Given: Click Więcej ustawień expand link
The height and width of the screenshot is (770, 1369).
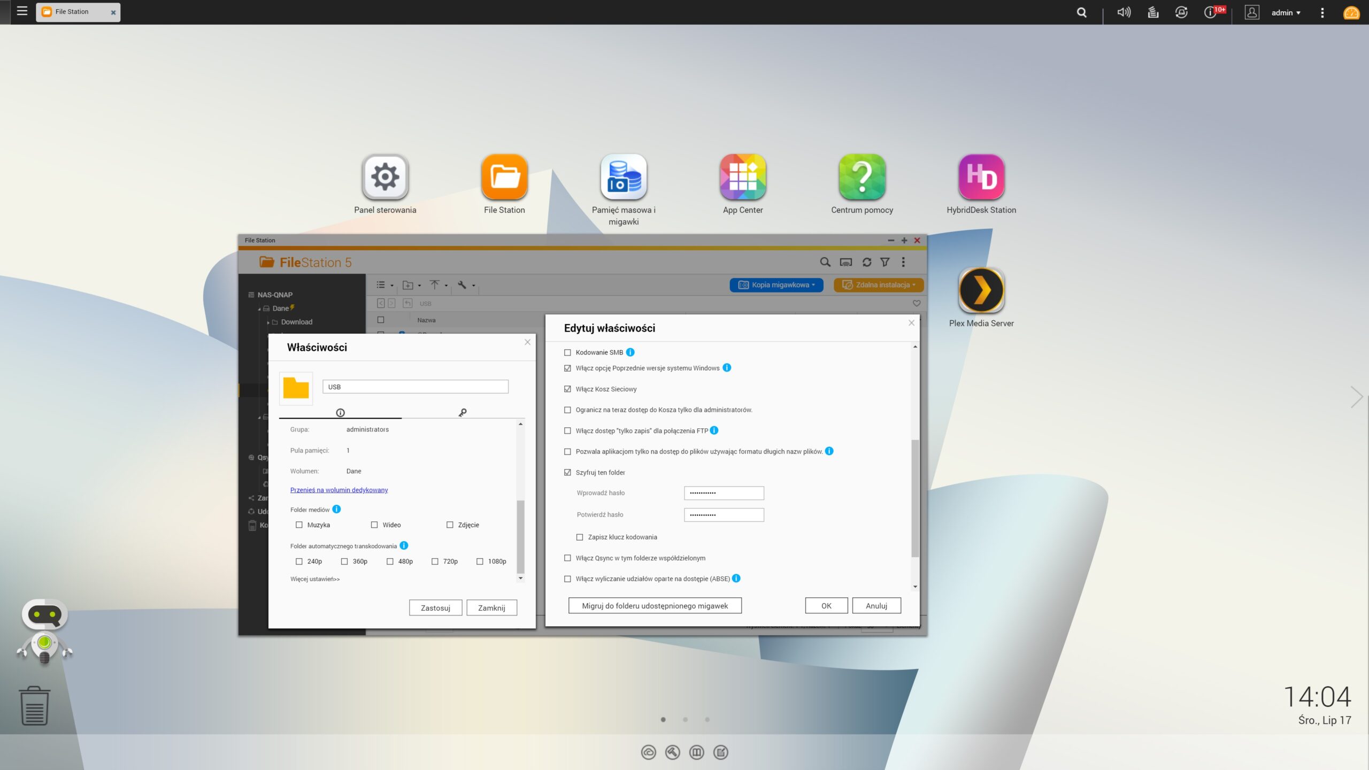Looking at the screenshot, I should pos(314,579).
